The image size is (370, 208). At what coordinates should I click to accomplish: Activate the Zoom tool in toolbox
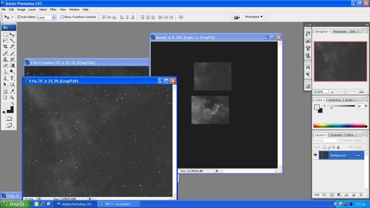coord(12,97)
